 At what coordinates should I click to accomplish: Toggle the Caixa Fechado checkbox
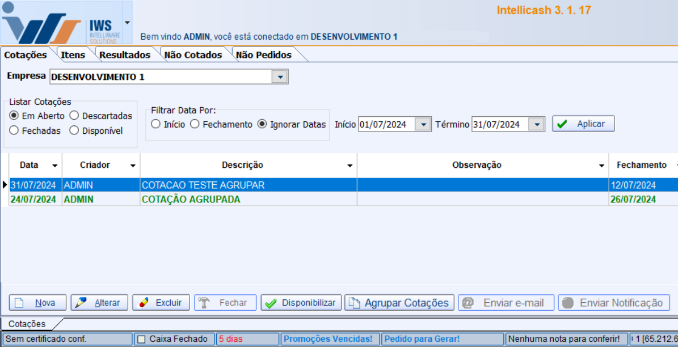click(142, 339)
